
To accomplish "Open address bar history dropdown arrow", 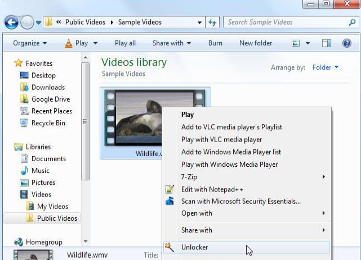I will (x=199, y=22).
